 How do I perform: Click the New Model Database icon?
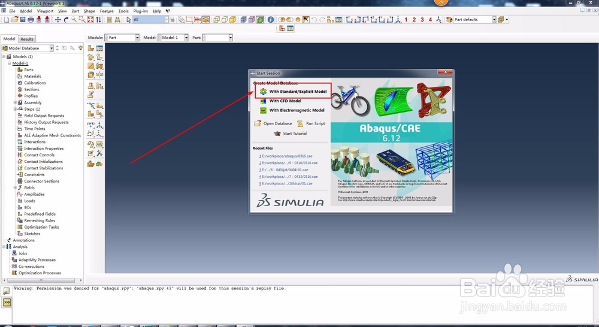pos(7,20)
